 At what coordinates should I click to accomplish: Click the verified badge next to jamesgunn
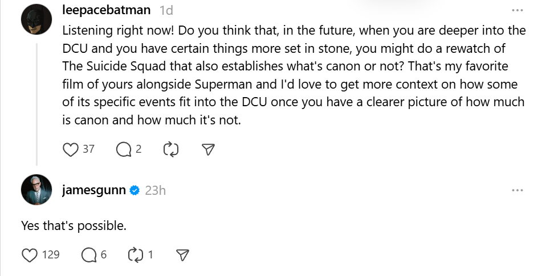tap(135, 190)
